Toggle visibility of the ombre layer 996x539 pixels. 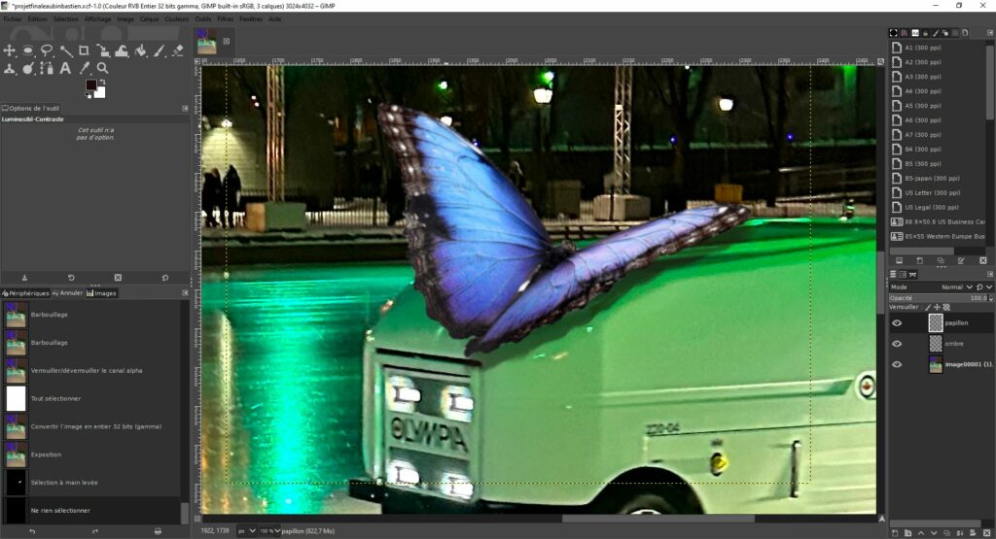point(897,344)
